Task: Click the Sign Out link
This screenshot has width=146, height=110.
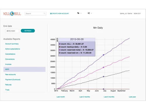Action: 137,13
